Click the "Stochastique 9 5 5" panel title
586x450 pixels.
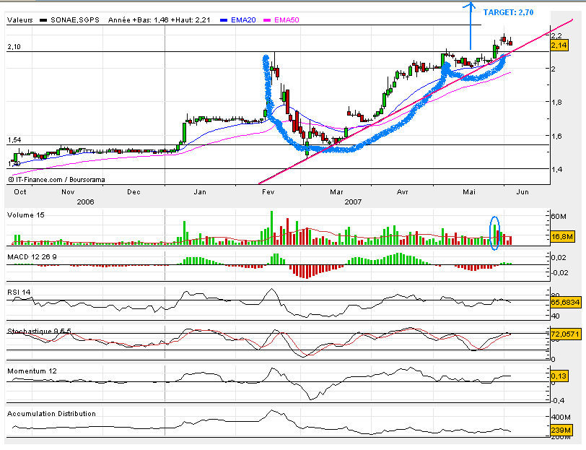tap(39, 331)
